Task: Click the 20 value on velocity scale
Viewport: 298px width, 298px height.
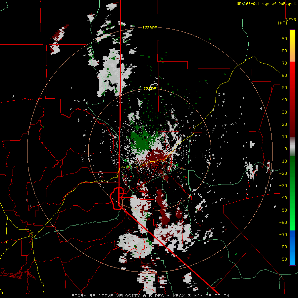Action: click(x=284, y=124)
